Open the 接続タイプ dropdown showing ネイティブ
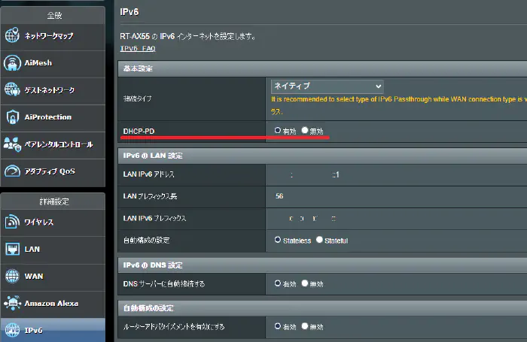The height and width of the screenshot is (342, 527). tap(327, 86)
